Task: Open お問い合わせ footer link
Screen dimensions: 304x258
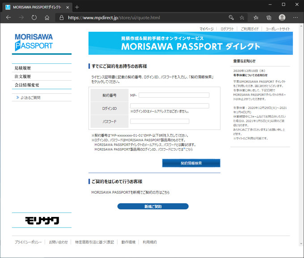Action: (59, 242)
